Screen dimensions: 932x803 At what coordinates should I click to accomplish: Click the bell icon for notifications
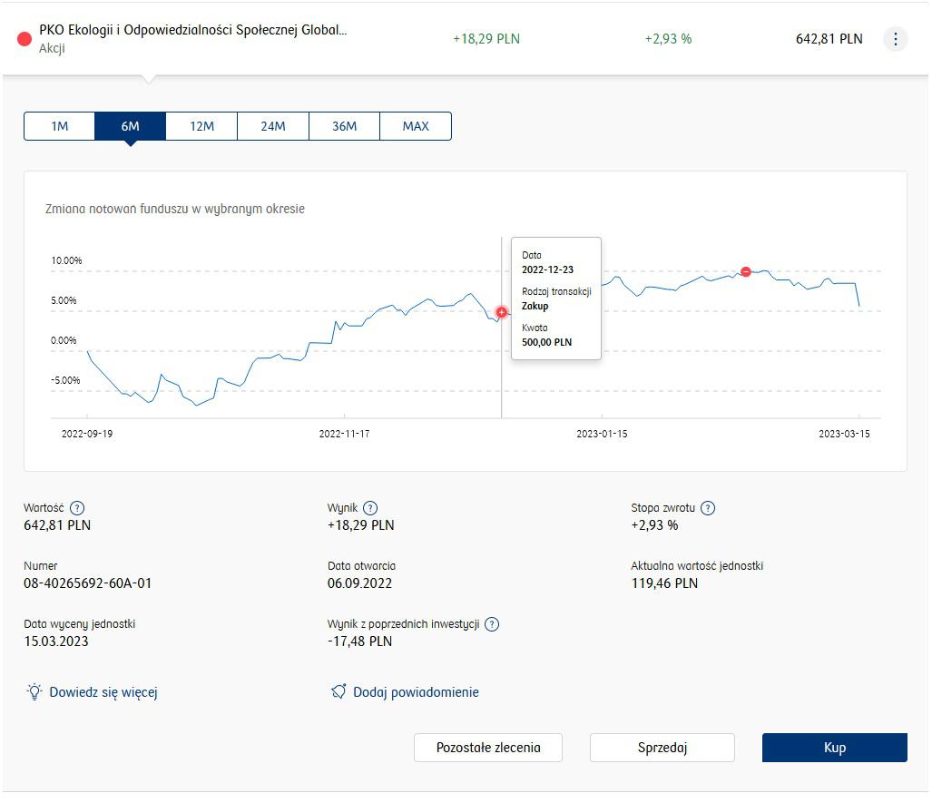coord(338,691)
